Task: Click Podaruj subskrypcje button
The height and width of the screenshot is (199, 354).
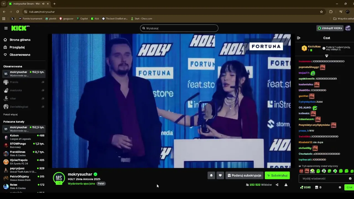Action: click(x=244, y=176)
